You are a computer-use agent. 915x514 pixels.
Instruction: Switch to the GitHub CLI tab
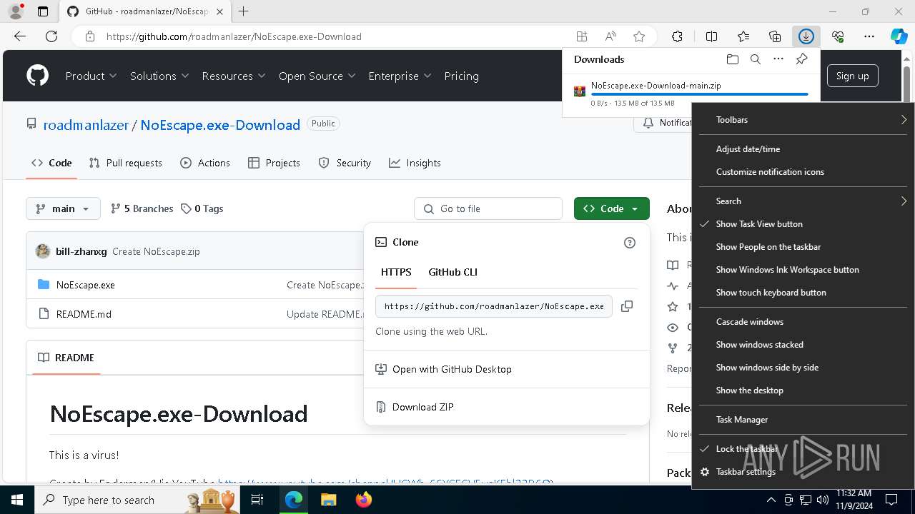coord(452,272)
